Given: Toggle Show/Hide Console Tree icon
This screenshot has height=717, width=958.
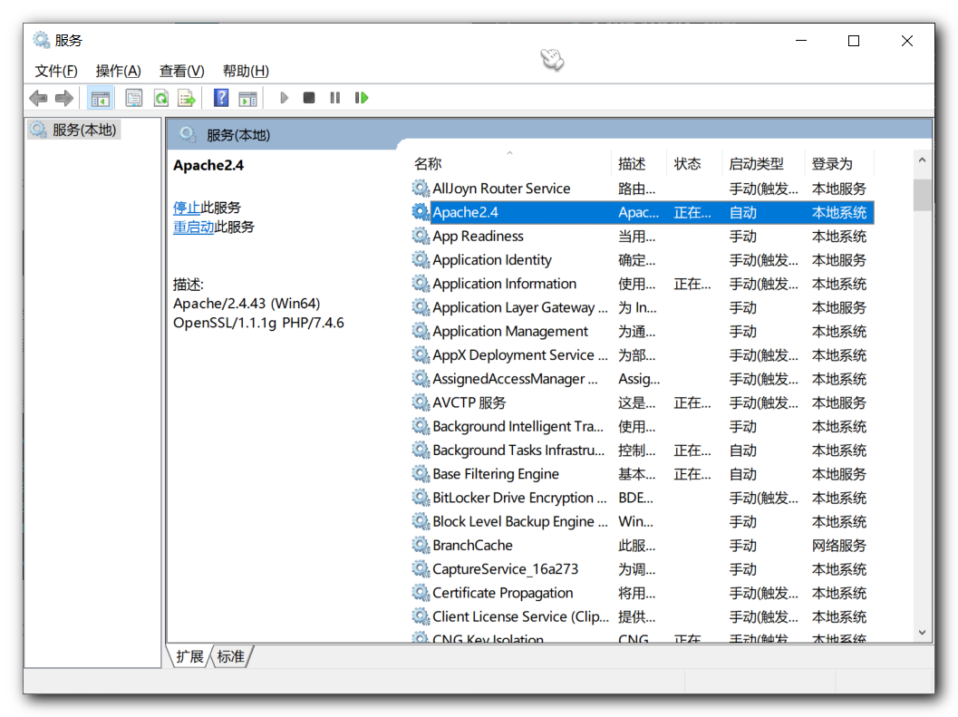Looking at the screenshot, I should pyautogui.click(x=101, y=98).
